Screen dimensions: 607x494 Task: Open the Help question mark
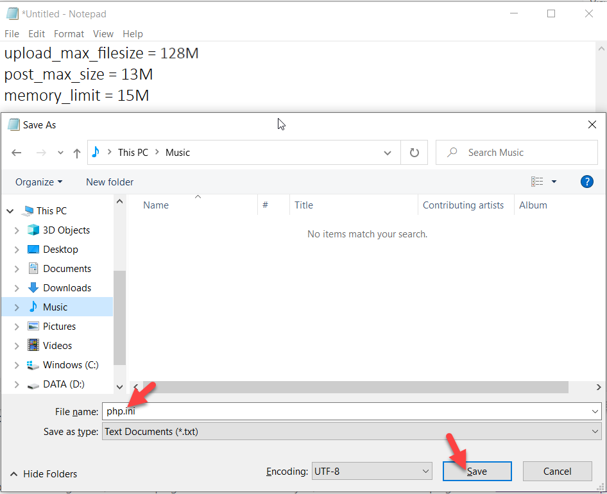tap(587, 181)
